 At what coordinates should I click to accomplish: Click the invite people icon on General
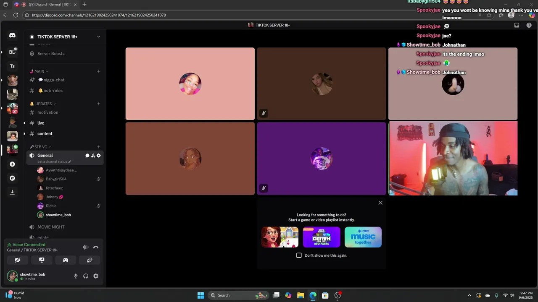point(93,156)
